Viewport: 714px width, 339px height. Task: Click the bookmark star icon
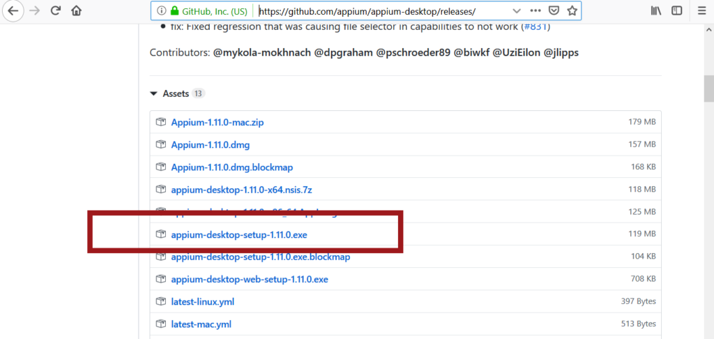[572, 10]
